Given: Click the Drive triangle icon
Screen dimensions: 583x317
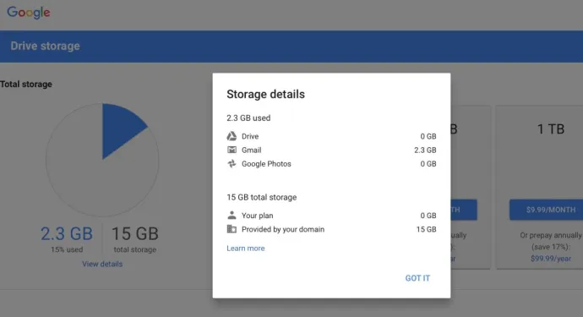Looking at the screenshot, I should [232, 136].
